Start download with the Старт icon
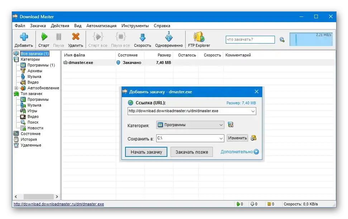 coord(44,37)
